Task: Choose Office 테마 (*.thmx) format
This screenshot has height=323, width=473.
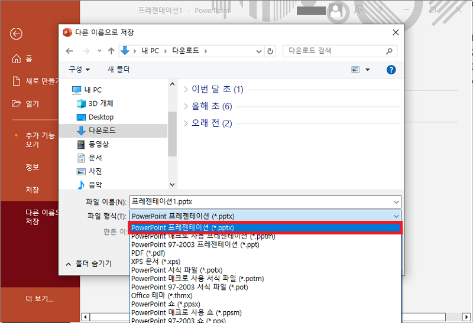Action: [x=161, y=295]
